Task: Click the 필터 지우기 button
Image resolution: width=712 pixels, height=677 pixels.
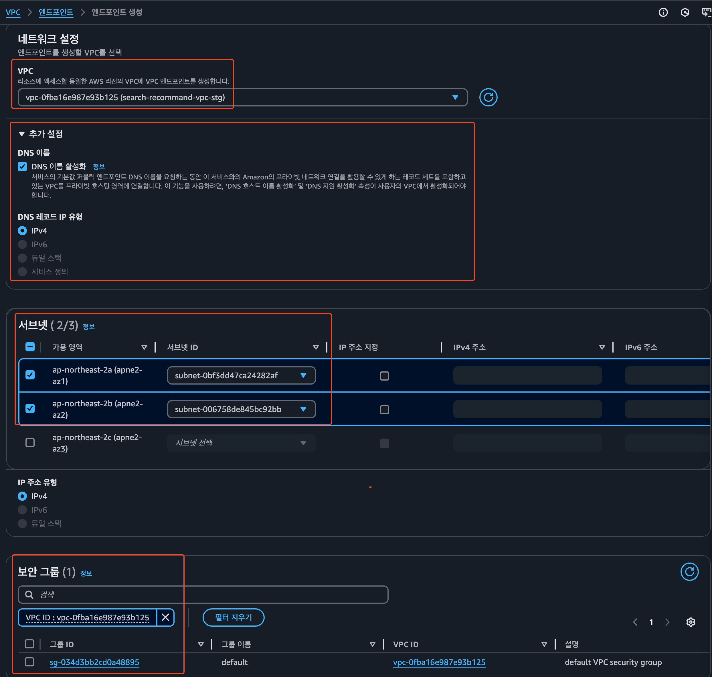Action: [x=233, y=617]
